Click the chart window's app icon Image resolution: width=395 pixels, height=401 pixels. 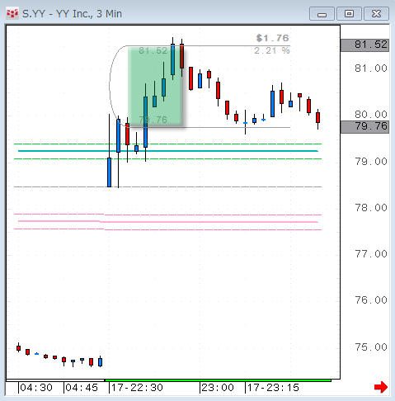click(x=12, y=13)
